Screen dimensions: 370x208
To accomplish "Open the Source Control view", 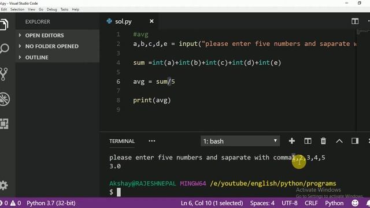I will tap(4, 74).
